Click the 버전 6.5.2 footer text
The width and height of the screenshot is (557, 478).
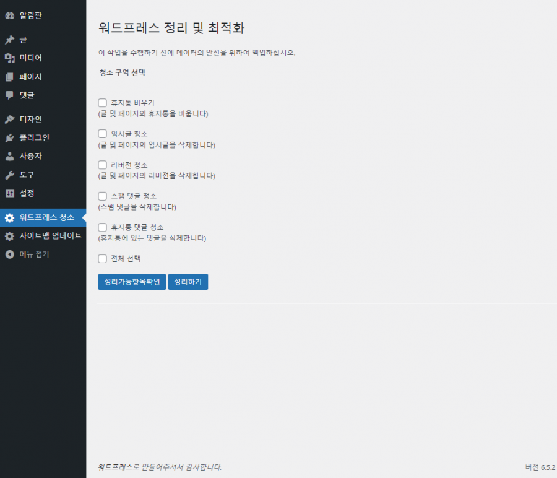(540, 467)
